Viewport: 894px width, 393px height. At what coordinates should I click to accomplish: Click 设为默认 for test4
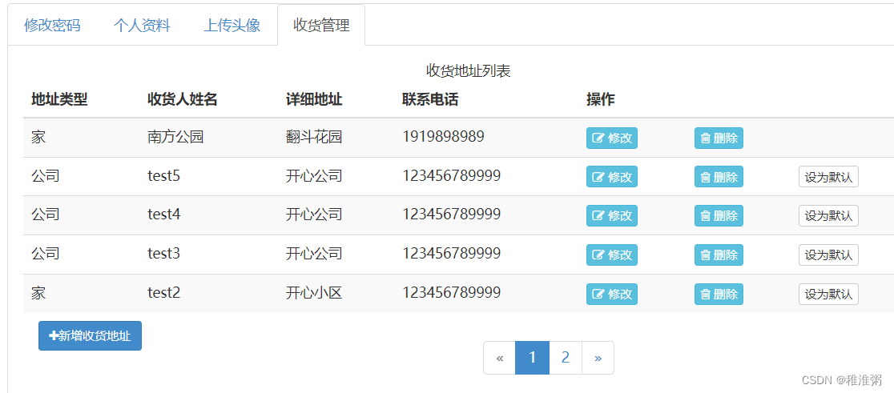click(828, 216)
